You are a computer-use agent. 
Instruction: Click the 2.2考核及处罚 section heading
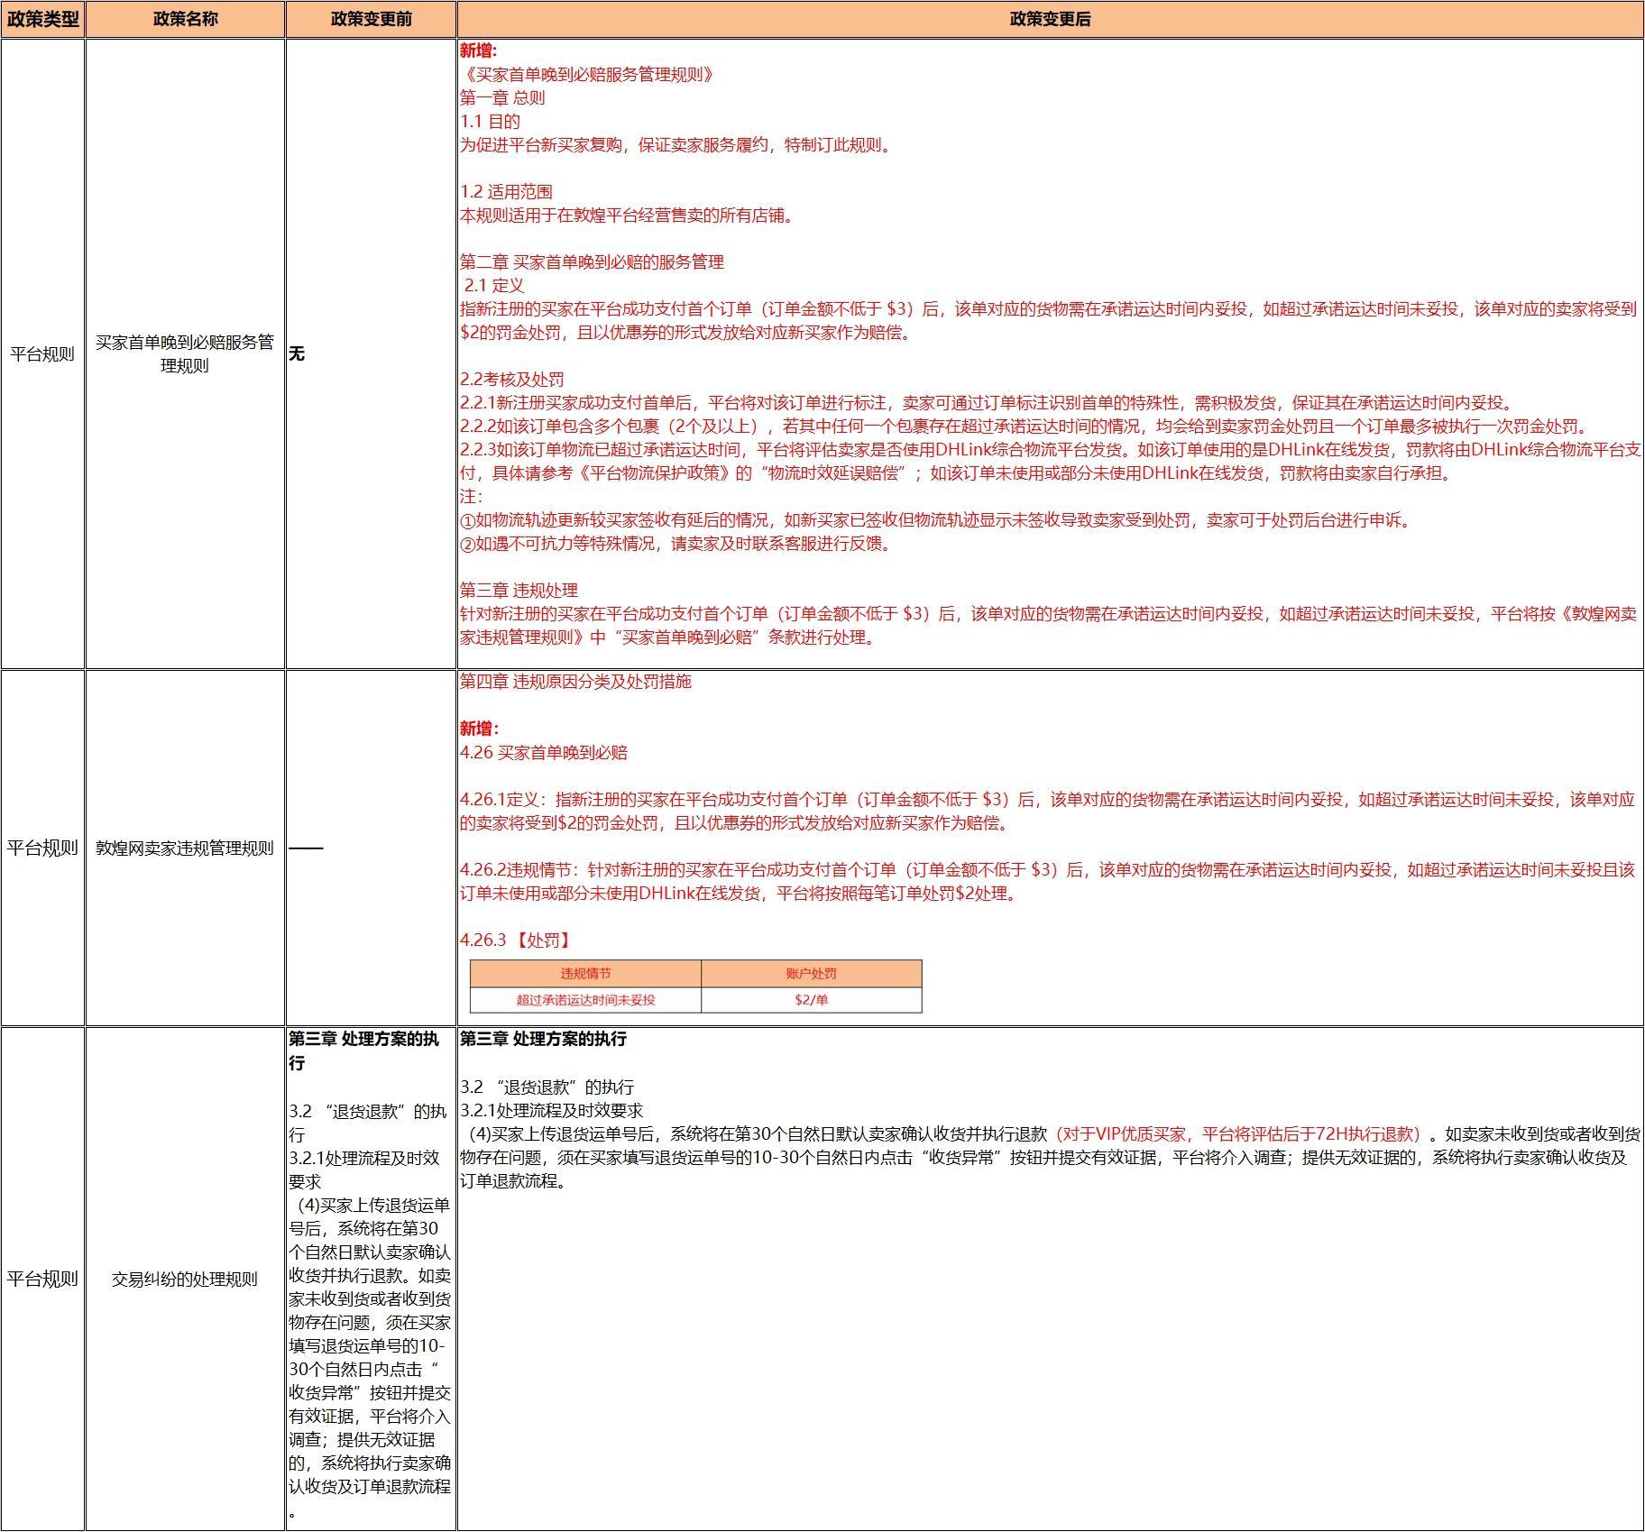click(x=512, y=380)
